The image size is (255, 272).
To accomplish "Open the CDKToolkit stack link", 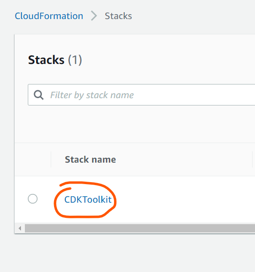I will (x=88, y=200).
